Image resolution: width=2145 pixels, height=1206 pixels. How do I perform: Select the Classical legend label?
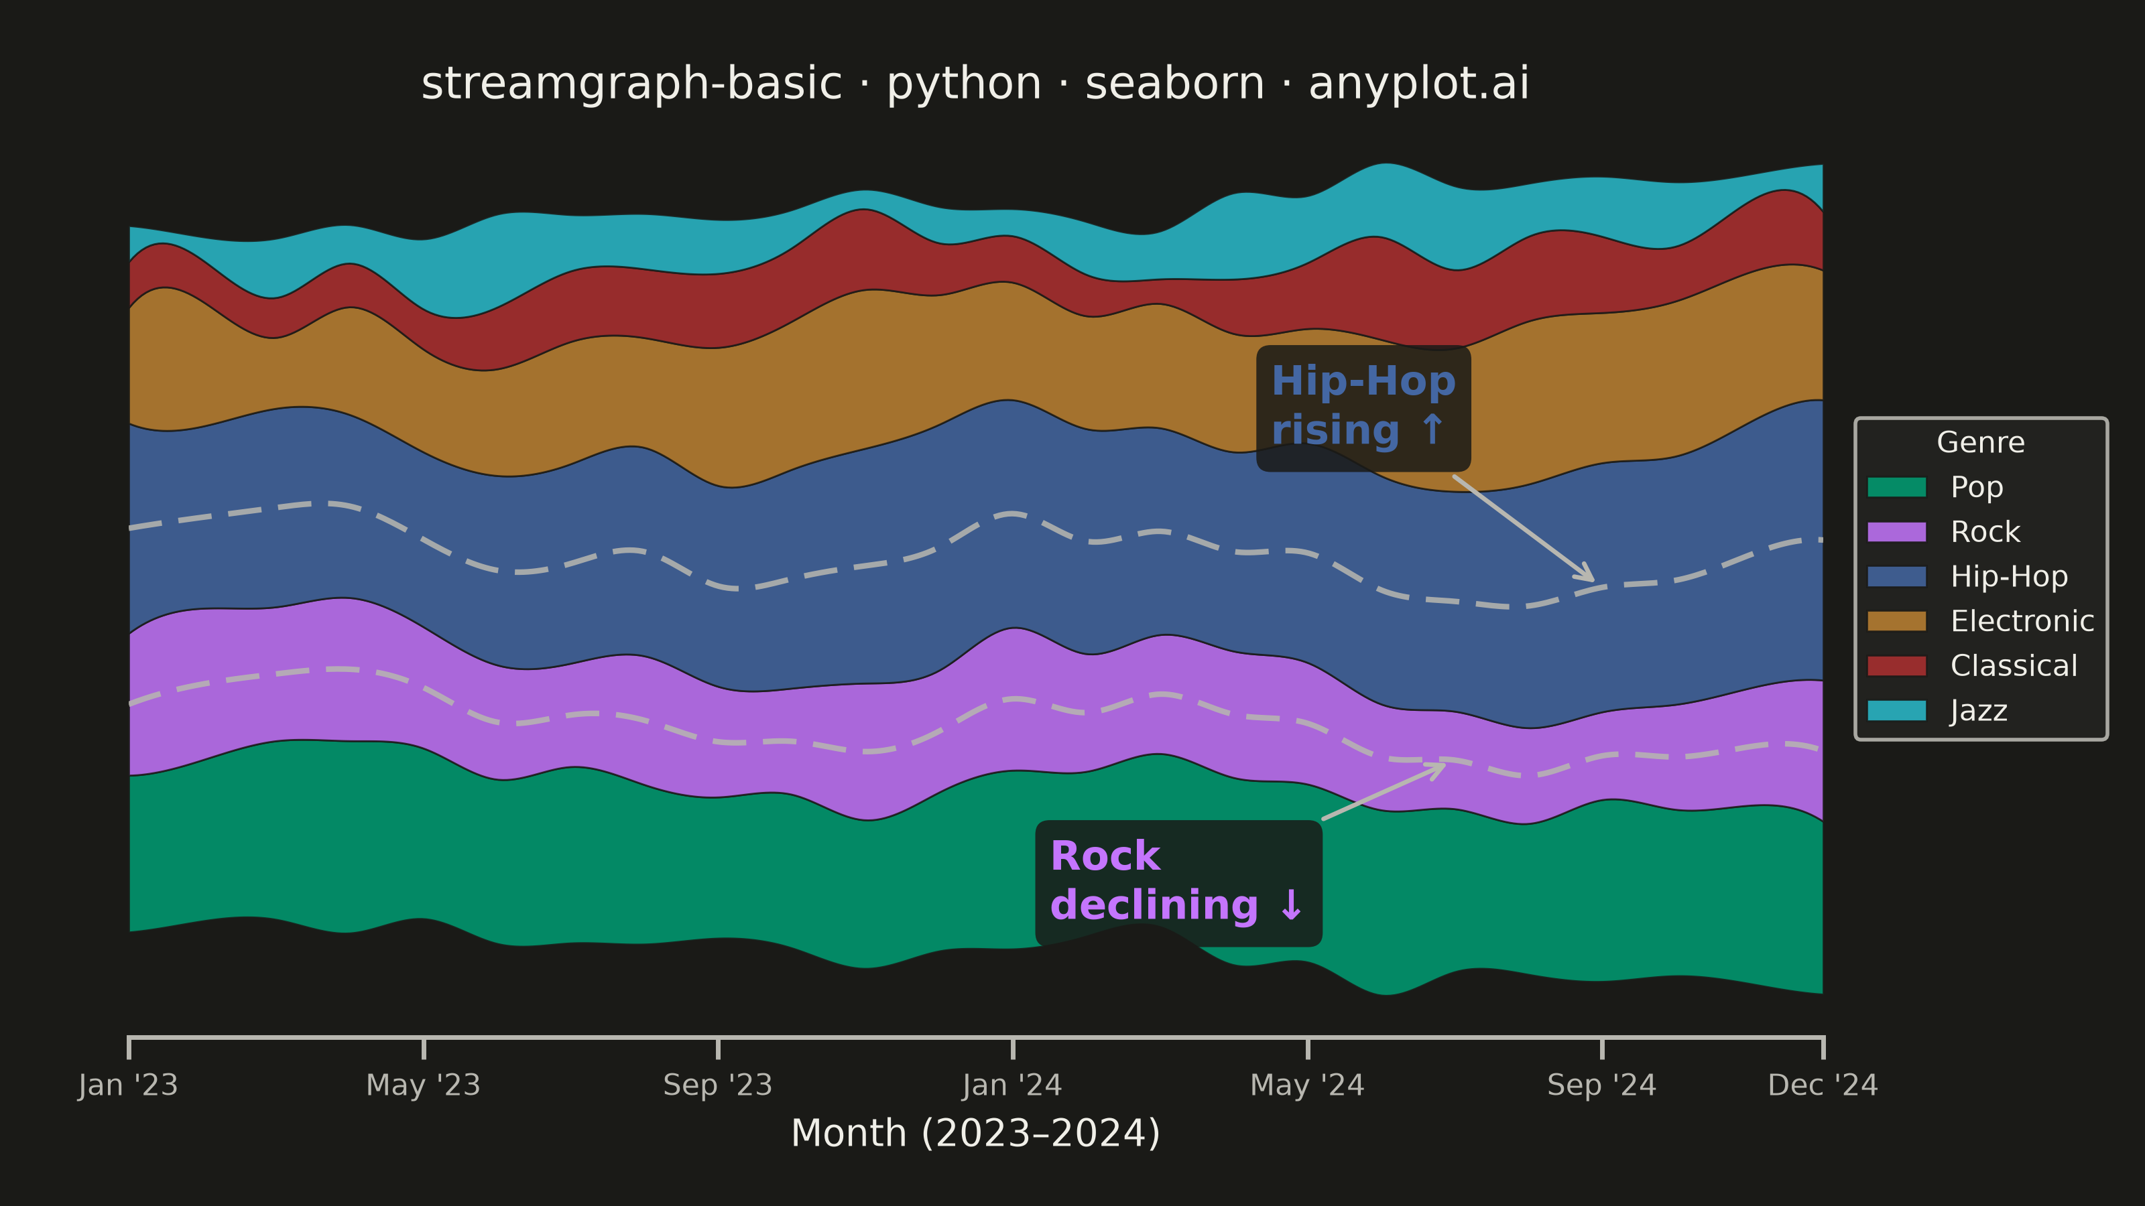2014,666
